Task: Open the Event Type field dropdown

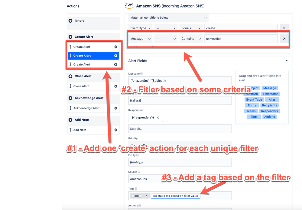Action: coord(140,28)
